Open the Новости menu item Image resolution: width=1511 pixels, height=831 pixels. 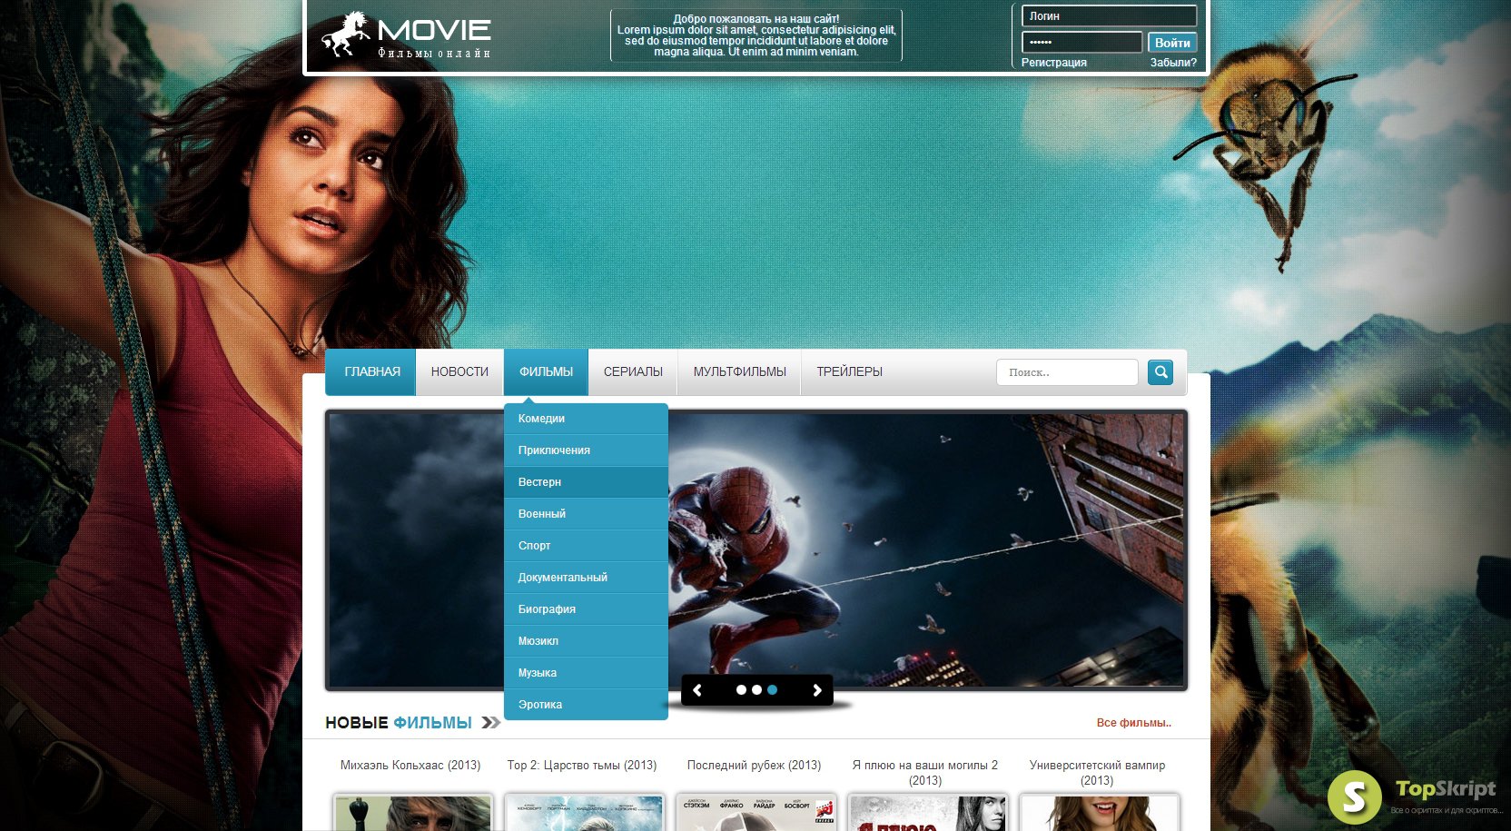pyautogui.click(x=459, y=372)
